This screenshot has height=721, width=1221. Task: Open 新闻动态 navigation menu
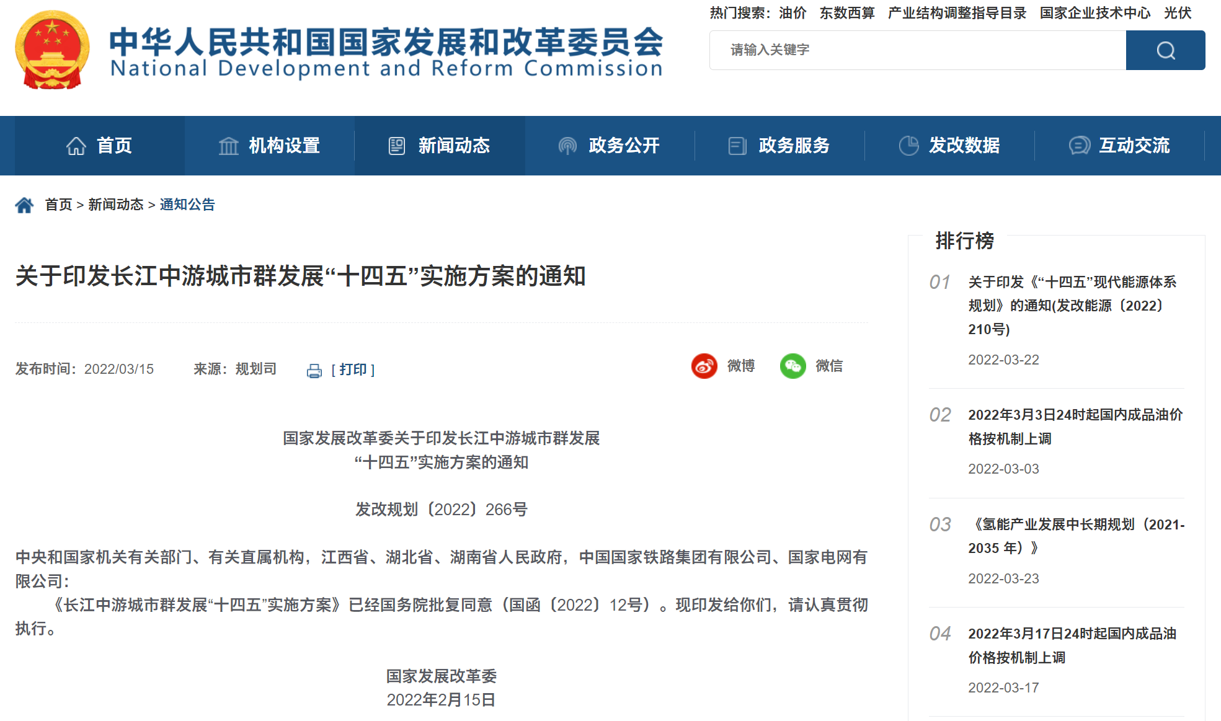(439, 146)
